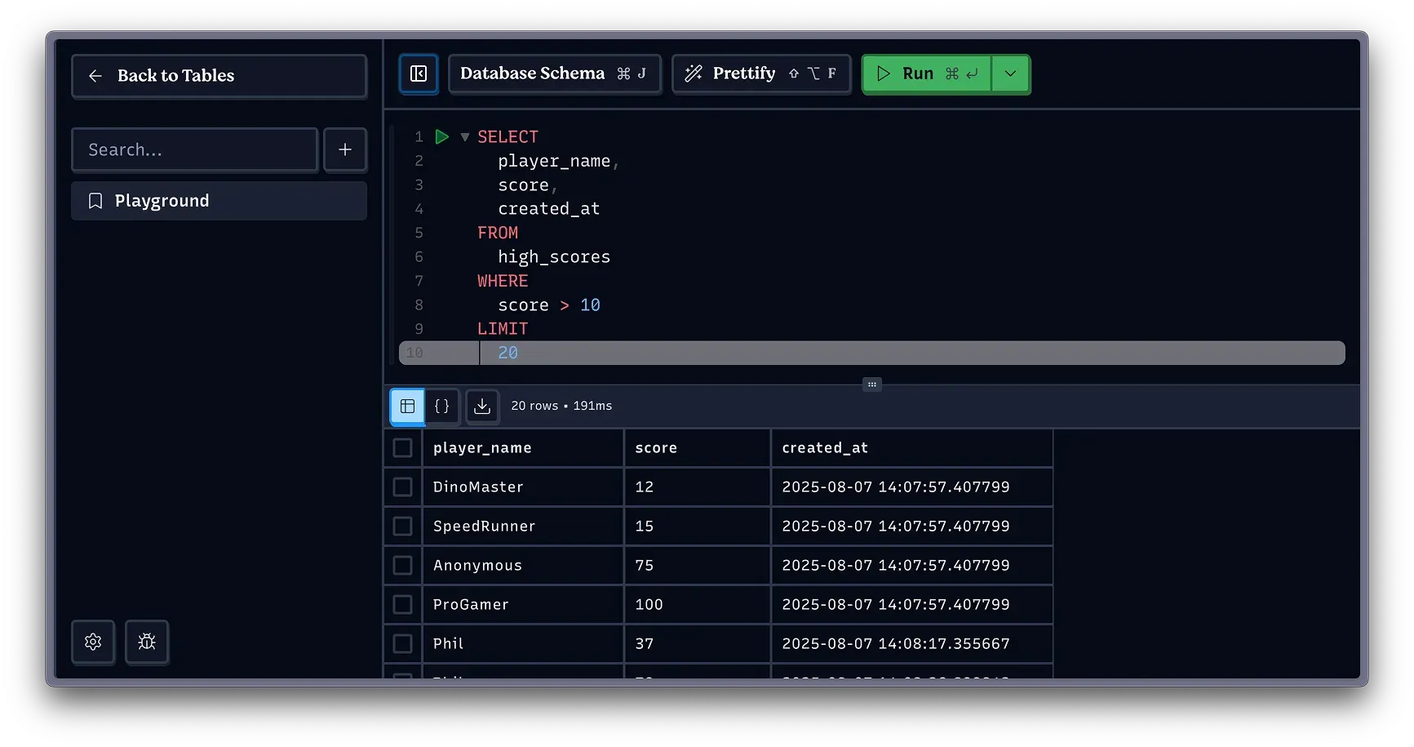Collapse the SELECT statement fold arrow

pyautogui.click(x=464, y=137)
